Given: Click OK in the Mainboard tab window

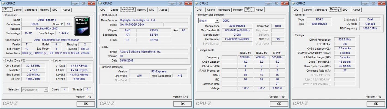Looking at the screenshot, I should click(182, 104).
